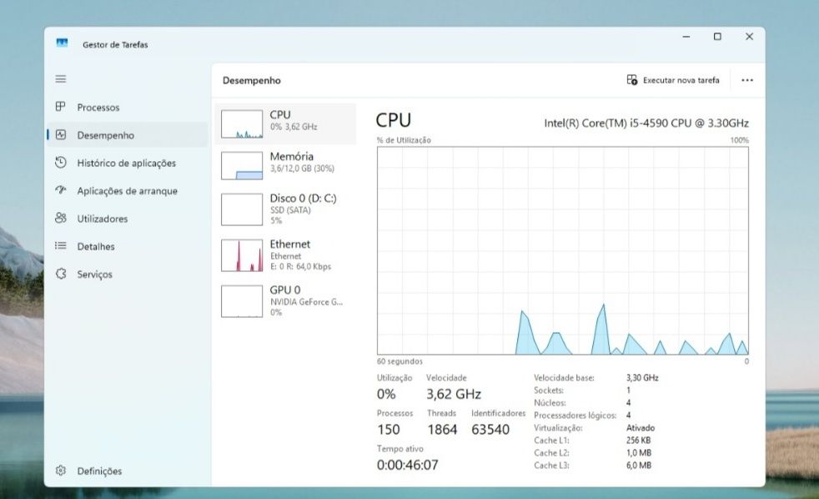Click the CPU mini graph thumbnail

click(x=242, y=123)
